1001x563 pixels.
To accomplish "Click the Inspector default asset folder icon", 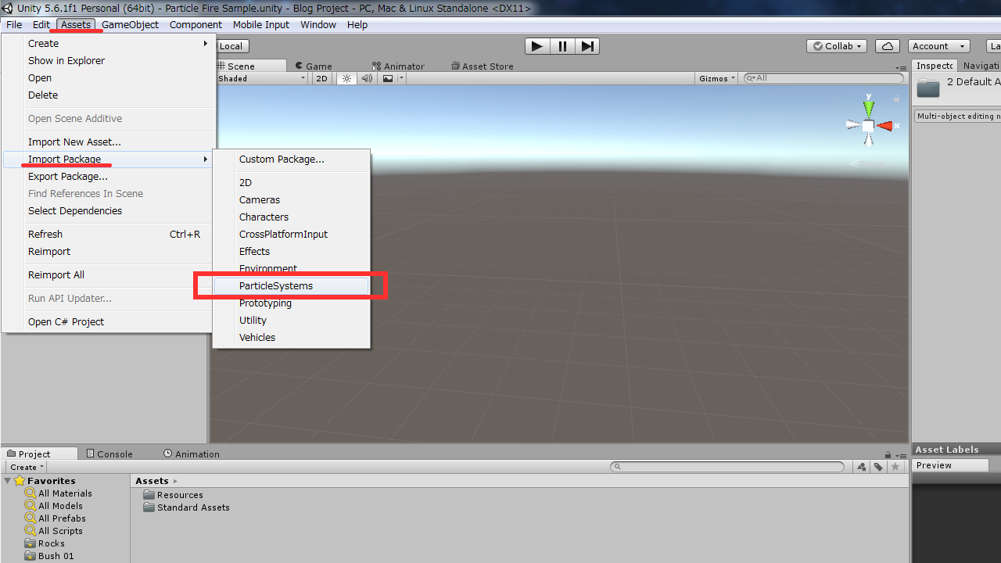I will tap(928, 88).
